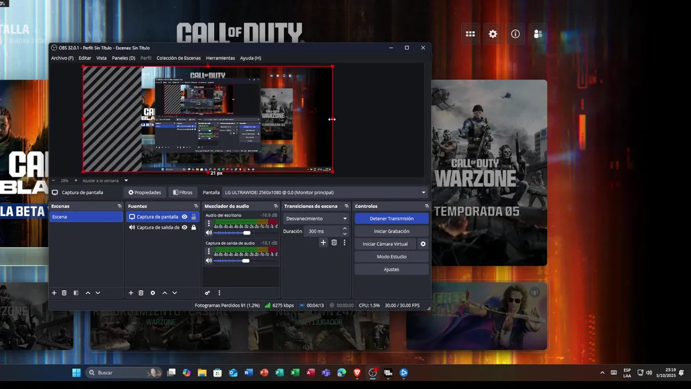Open the Archivo (F) menu
691x389 pixels.
click(x=62, y=58)
